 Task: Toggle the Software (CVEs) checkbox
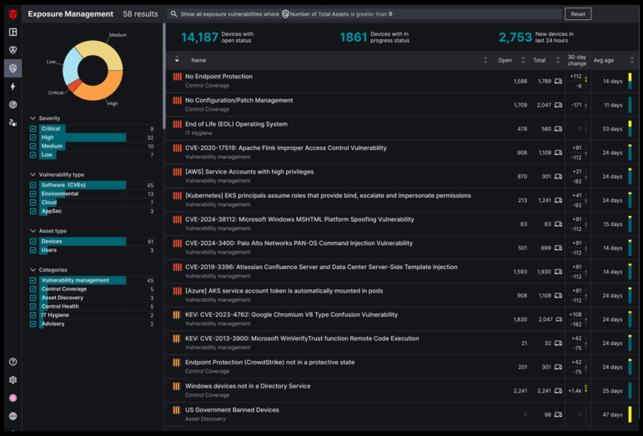[x=33, y=185]
